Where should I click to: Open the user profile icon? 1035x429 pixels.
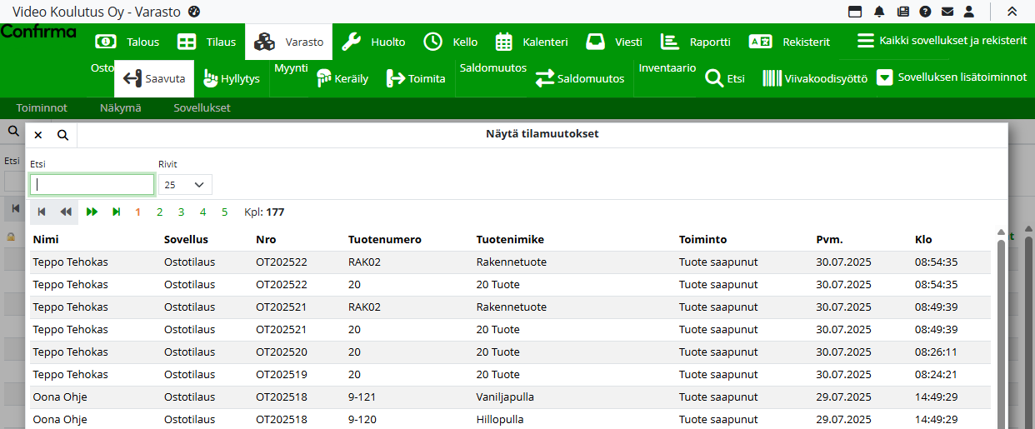968,12
